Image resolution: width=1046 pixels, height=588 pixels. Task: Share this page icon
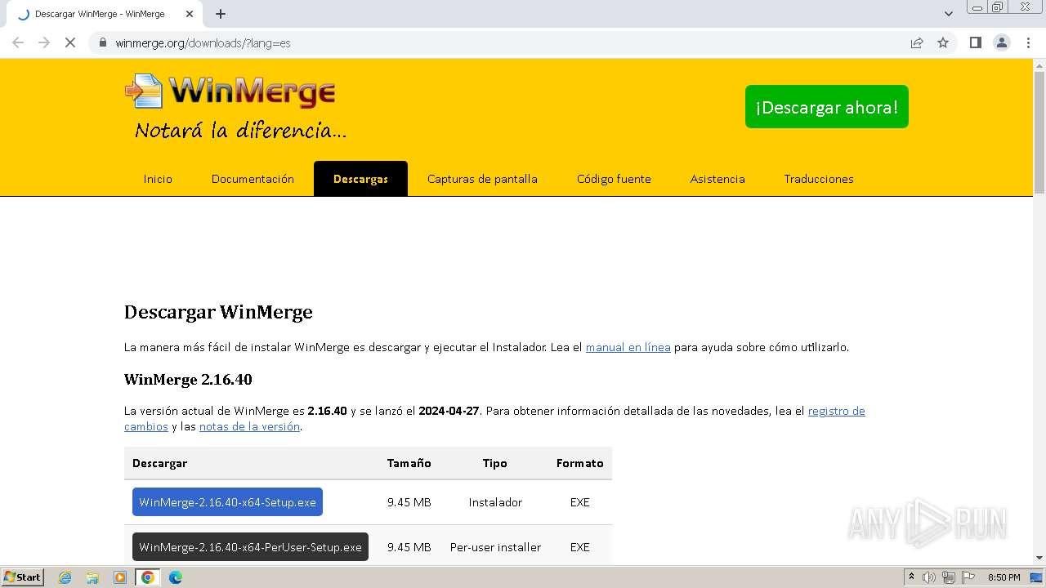coord(917,42)
